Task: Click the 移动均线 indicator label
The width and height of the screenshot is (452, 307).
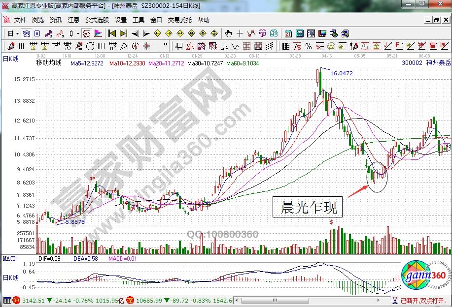Action: [x=49, y=63]
